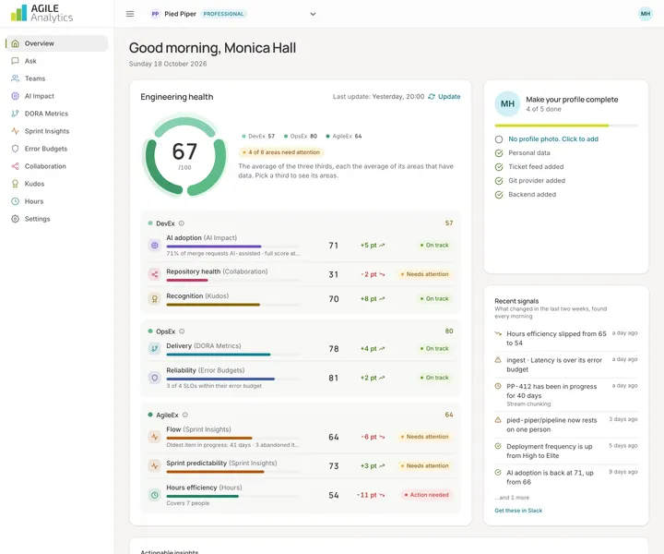Click AI adoption is back at 71 signal
Image resolution: width=664 pixels, height=554 pixels.
click(566, 477)
